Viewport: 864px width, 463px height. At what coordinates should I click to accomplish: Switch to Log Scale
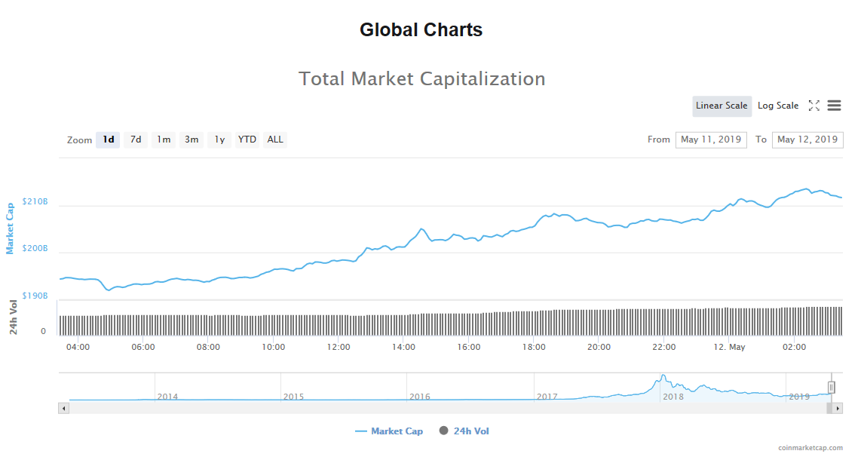777,106
